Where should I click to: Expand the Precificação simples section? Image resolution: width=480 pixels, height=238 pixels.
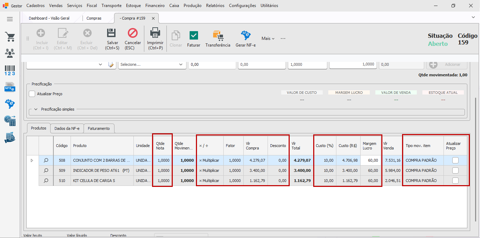point(36,109)
